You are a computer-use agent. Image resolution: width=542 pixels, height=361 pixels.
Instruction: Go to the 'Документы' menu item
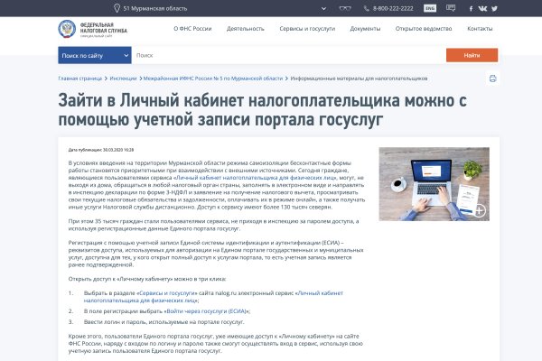(365, 28)
